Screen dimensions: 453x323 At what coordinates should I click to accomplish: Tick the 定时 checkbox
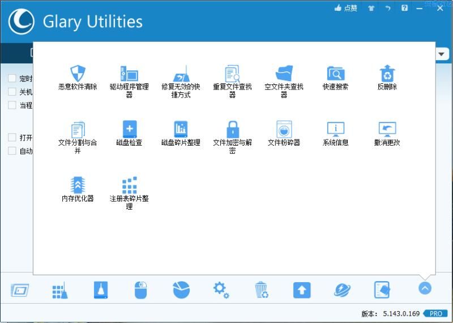click(x=12, y=78)
